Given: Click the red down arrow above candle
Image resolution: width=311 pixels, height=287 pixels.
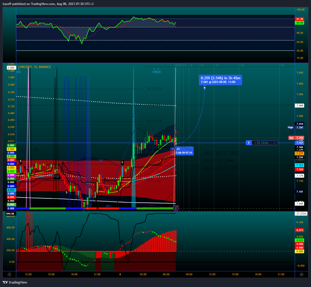Looking at the screenshot, I should click(x=176, y=131).
